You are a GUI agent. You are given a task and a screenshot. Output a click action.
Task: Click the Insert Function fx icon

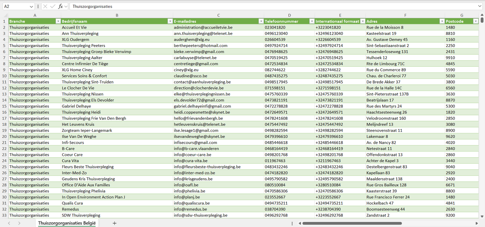point(60,6)
